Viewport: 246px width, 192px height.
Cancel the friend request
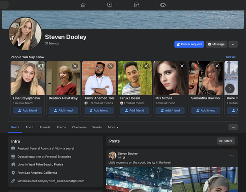point(189,44)
